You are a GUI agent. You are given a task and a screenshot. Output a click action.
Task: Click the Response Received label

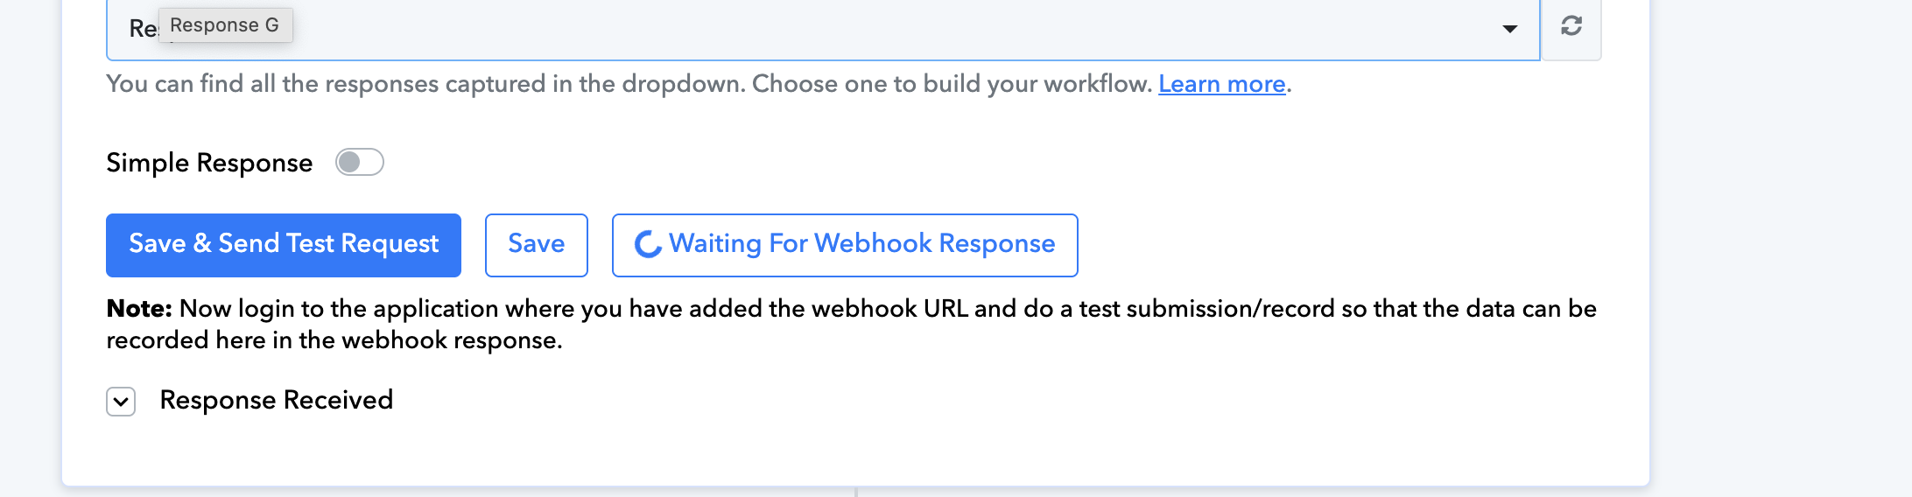pos(276,400)
